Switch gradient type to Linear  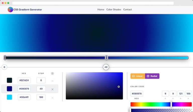tap(138, 76)
